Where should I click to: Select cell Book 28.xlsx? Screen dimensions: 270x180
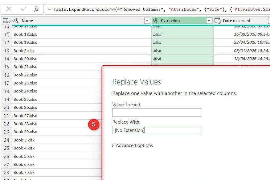57,124
